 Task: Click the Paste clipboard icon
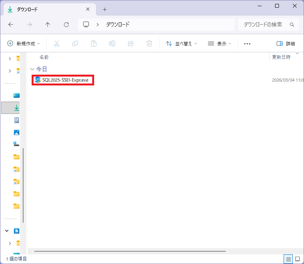click(94, 43)
